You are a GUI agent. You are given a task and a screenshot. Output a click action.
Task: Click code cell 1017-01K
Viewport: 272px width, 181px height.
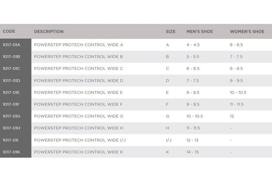(x=12, y=152)
